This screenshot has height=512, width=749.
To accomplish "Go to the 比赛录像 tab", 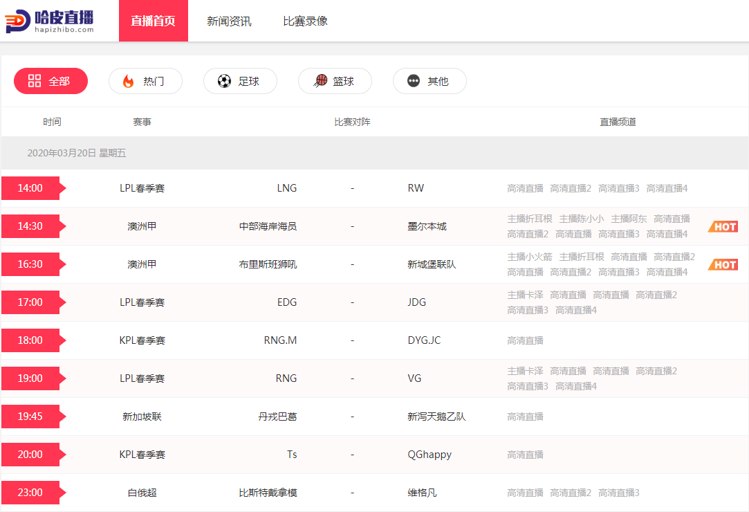I will pyautogui.click(x=305, y=21).
